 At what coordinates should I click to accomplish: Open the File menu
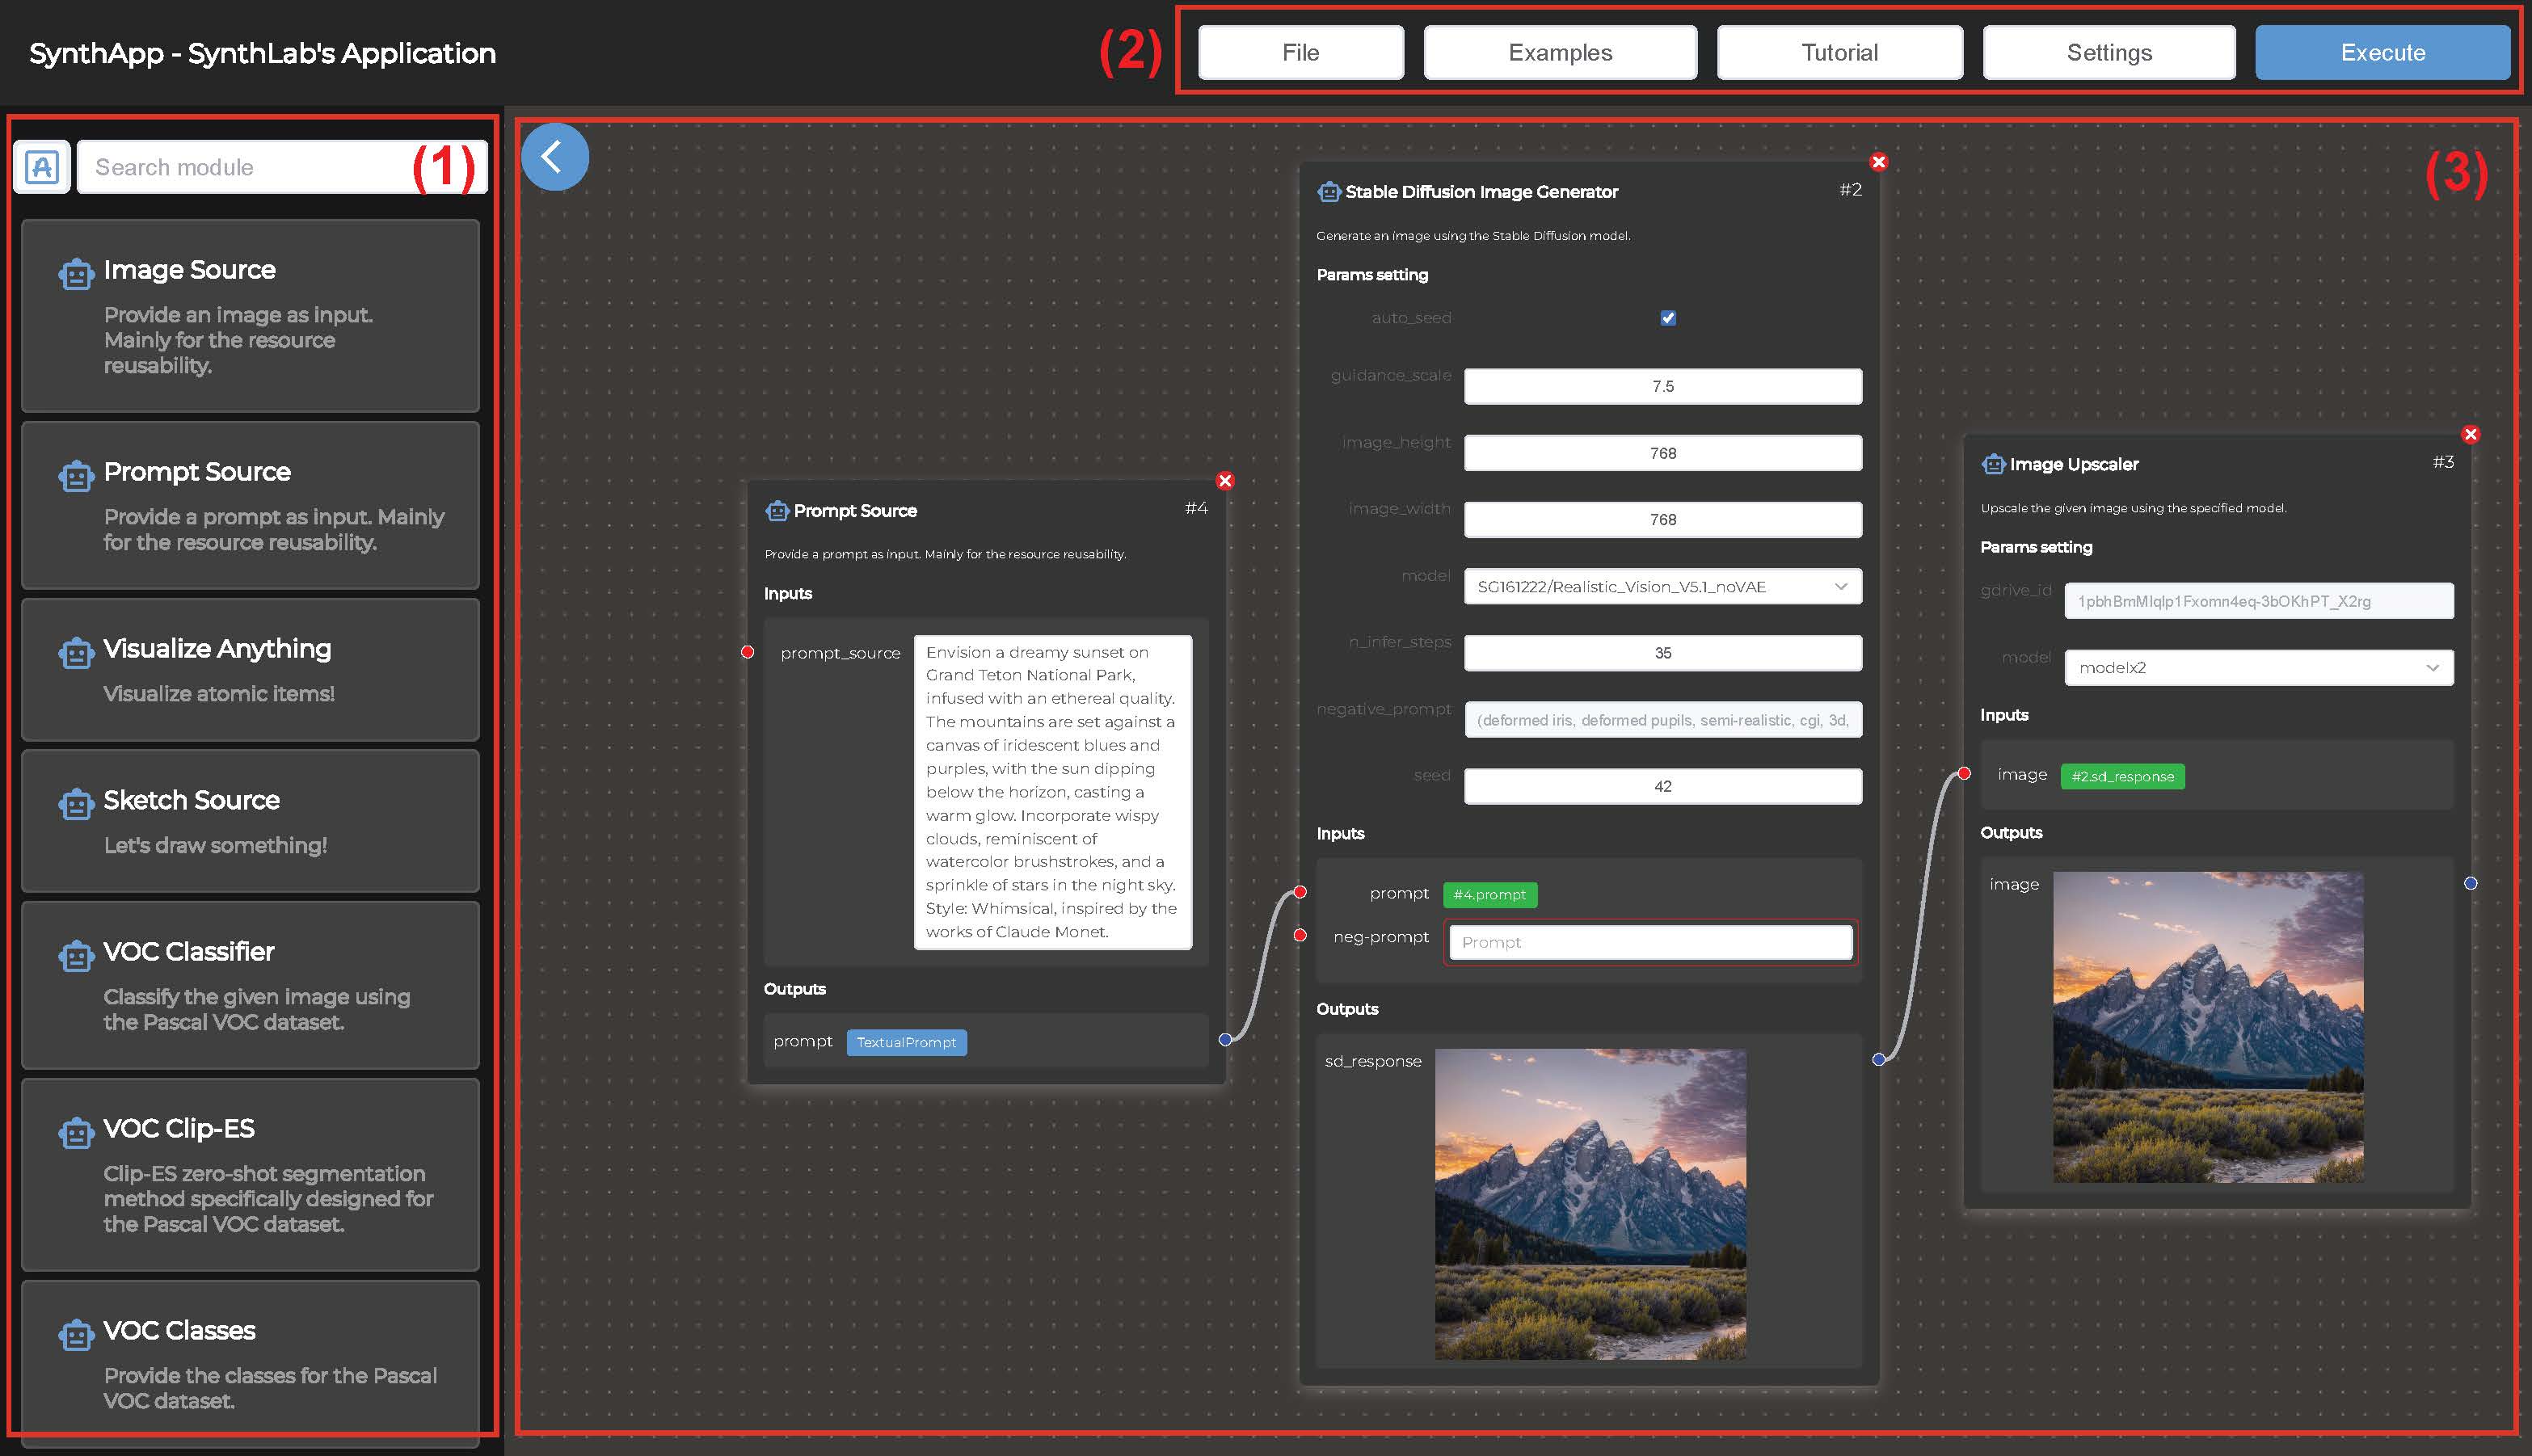pos(1300,53)
